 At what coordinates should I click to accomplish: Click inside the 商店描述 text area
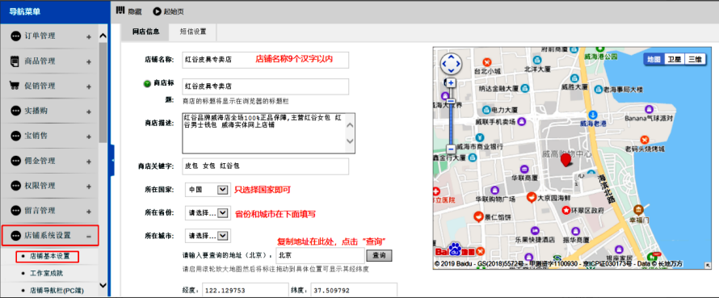click(264, 133)
